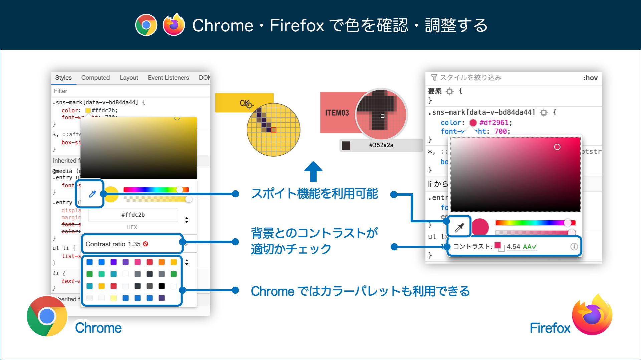Click the red contrast-fail icon in Chrome
The height and width of the screenshot is (360, 641).
click(146, 244)
